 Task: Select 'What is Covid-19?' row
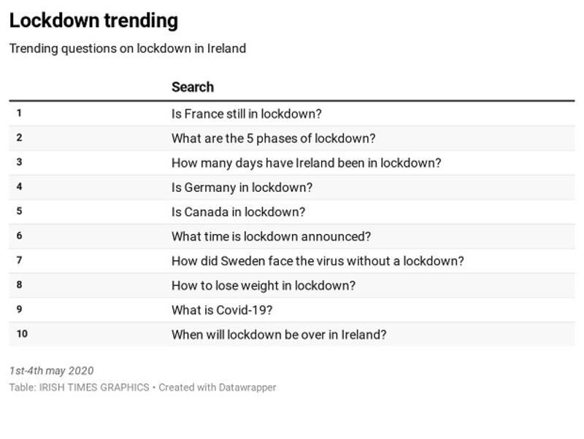222,310
